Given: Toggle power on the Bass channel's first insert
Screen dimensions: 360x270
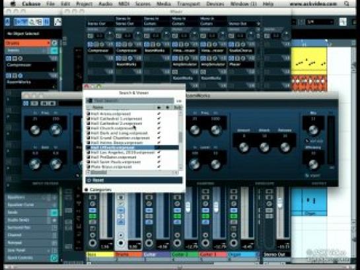Looking at the screenshot, I should pyautogui.click(x=90, y=44).
